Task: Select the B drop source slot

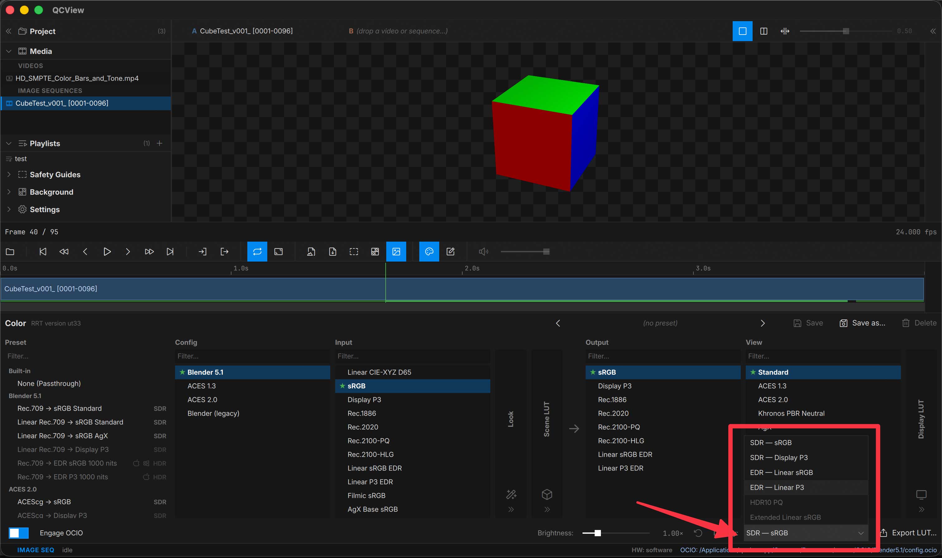Action: [398, 31]
